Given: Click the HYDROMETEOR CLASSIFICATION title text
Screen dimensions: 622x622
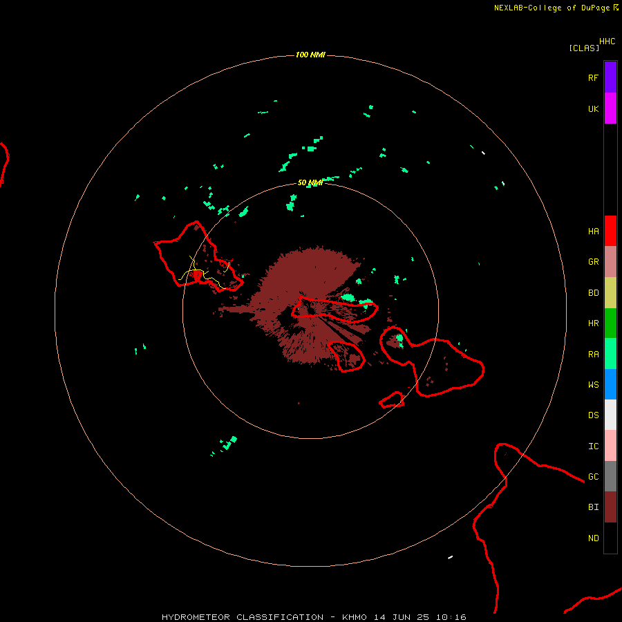Looking at the screenshot, I should click(x=243, y=617).
